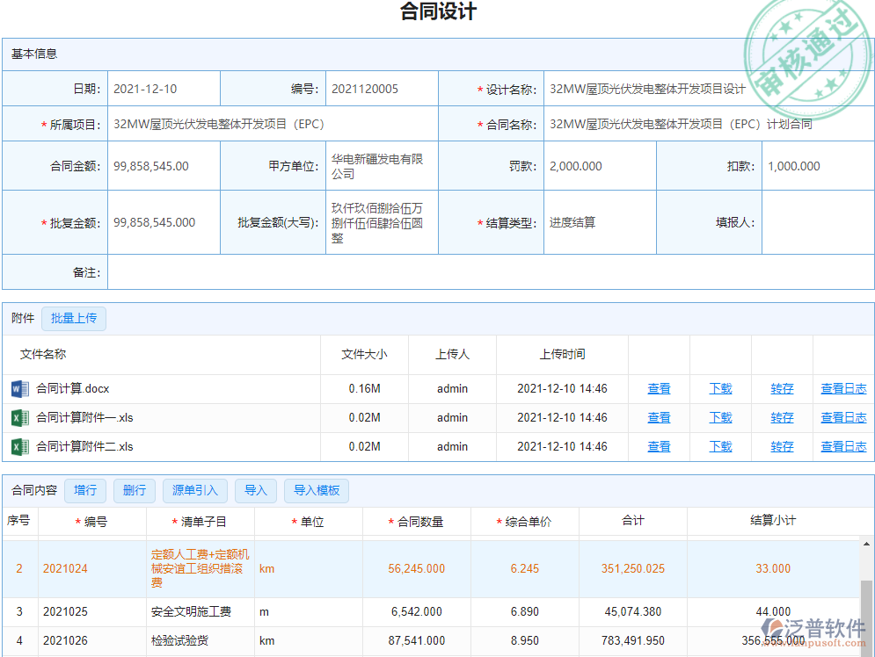Click the Word icon beside 合同计算.docx
875x657 pixels.
[21, 388]
